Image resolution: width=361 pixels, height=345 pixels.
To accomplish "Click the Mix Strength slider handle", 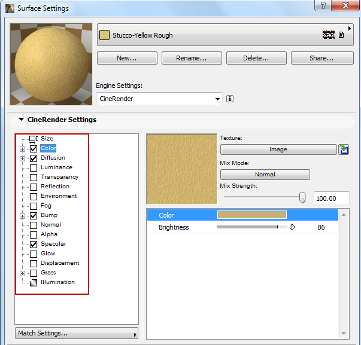I will [x=302, y=198].
